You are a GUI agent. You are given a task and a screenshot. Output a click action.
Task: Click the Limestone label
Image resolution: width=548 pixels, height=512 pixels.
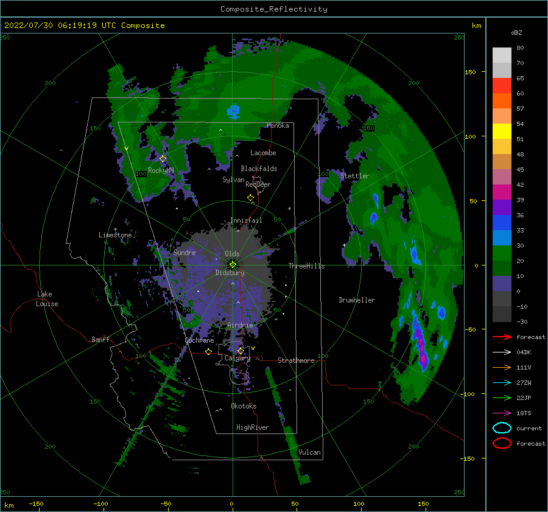pos(115,235)
